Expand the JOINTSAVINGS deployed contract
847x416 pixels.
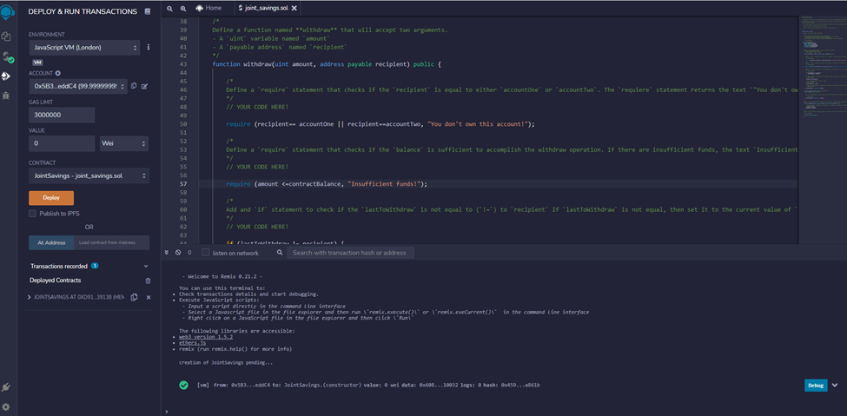click(30, 297)
